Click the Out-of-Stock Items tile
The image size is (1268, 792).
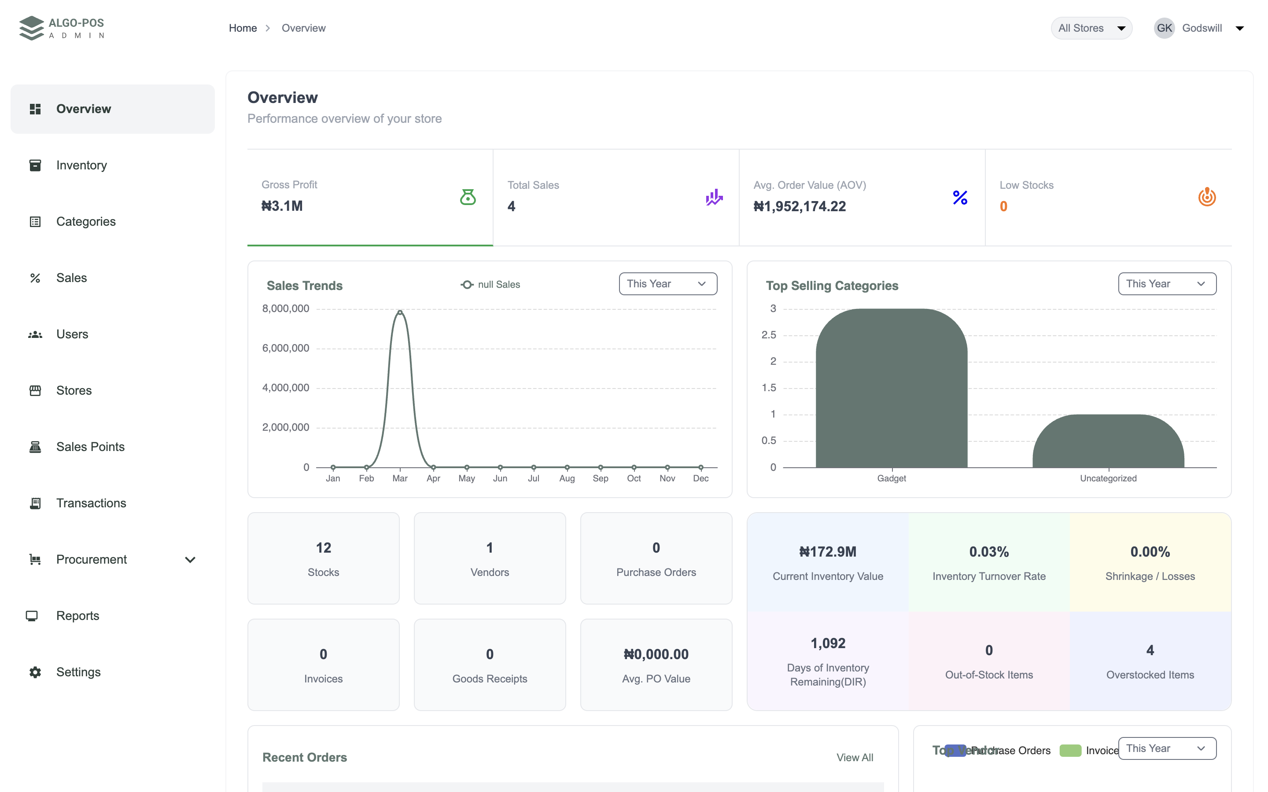pyautogui.click(x=989, y=661)
